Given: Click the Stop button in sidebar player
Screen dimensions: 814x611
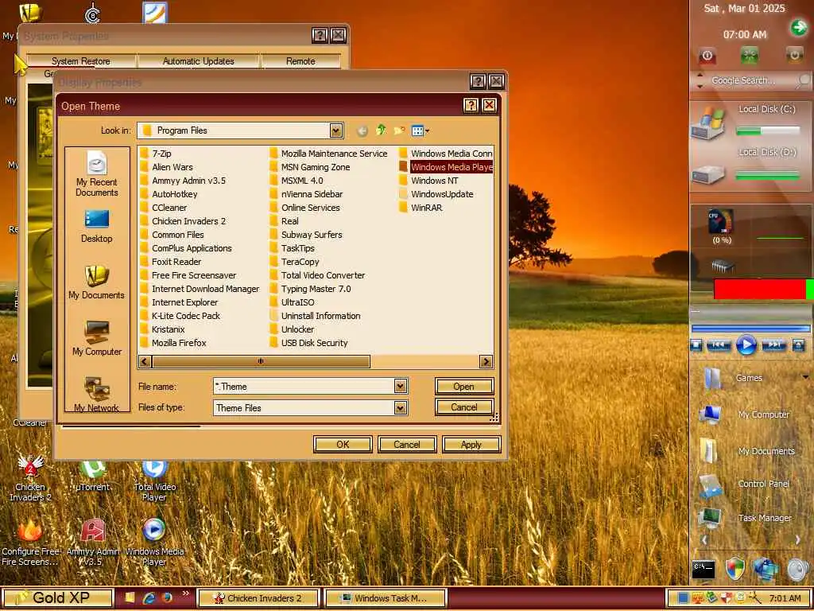Looking at the screenshot, I should click(696, 344).
